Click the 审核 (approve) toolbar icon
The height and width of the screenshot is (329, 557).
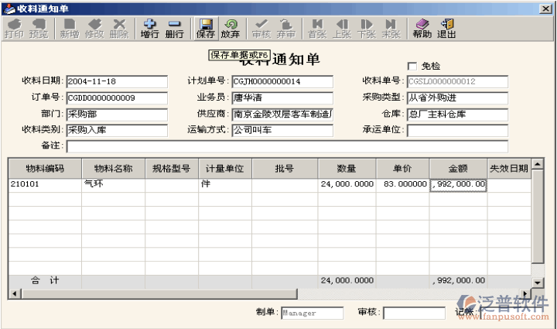261,29
